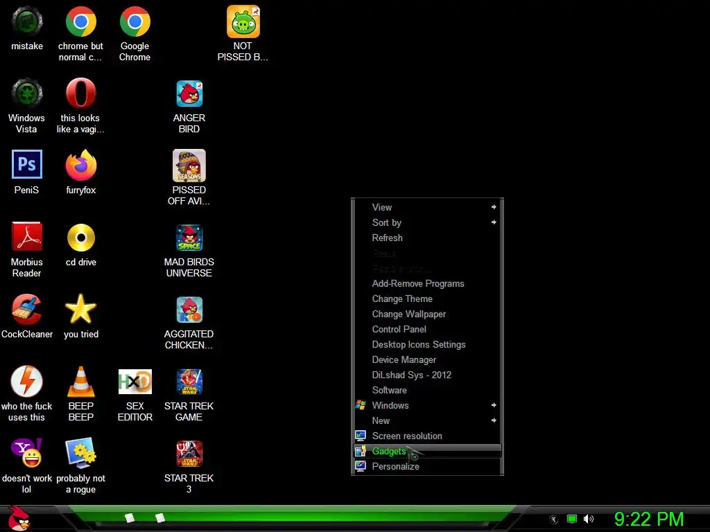Select 'DiLshad Sys - 2012' menu entry
Screen dimensions: 710x532
click(427, 375)
